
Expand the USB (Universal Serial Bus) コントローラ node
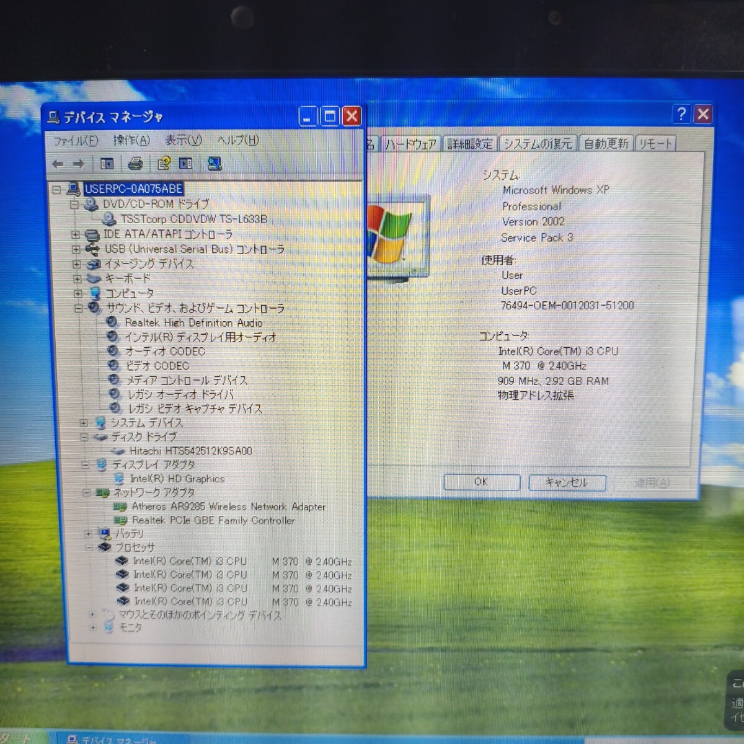coord(76,249)
